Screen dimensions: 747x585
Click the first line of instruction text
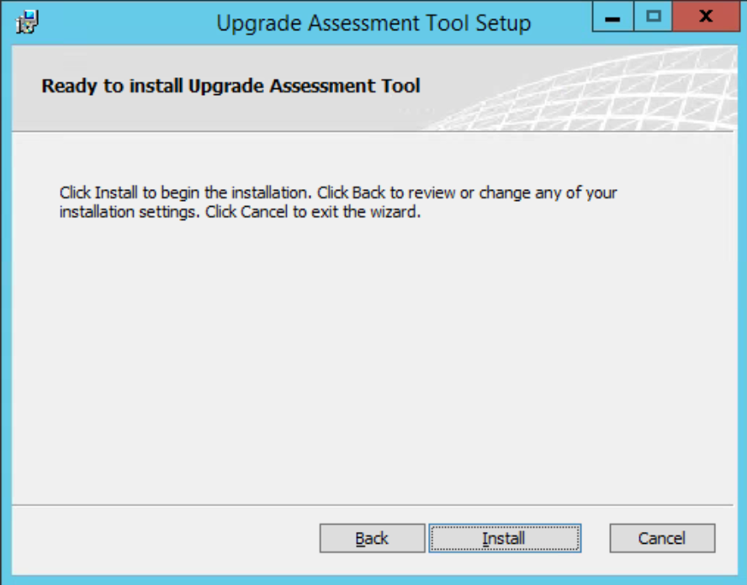pyautogui.click(x=338, y=192)
